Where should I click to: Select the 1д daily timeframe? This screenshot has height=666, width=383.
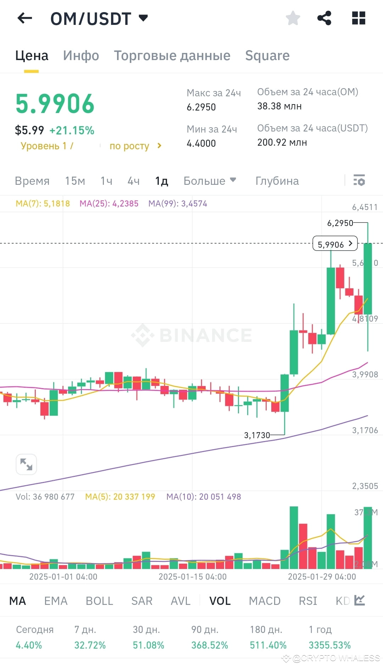[161, 181]
